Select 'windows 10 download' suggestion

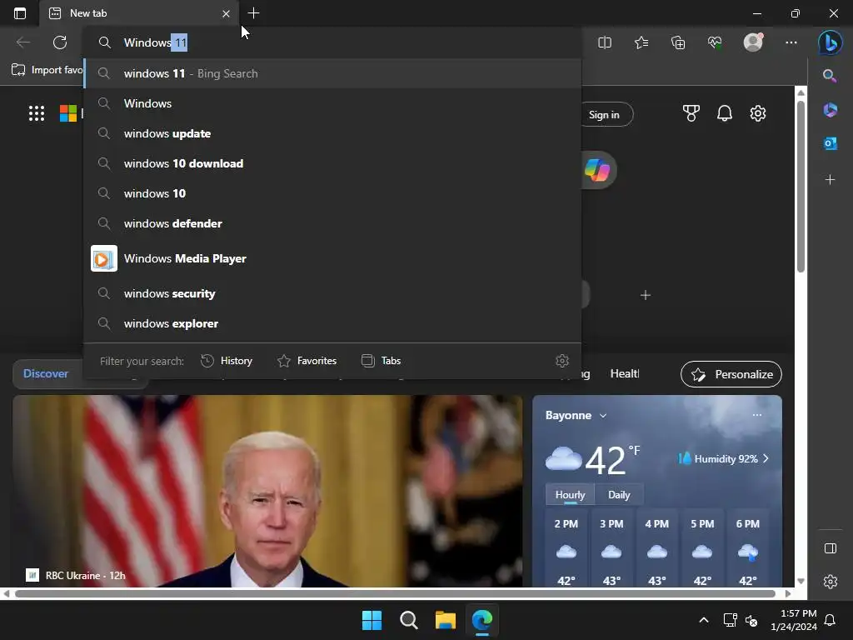[x=333, y=163]
